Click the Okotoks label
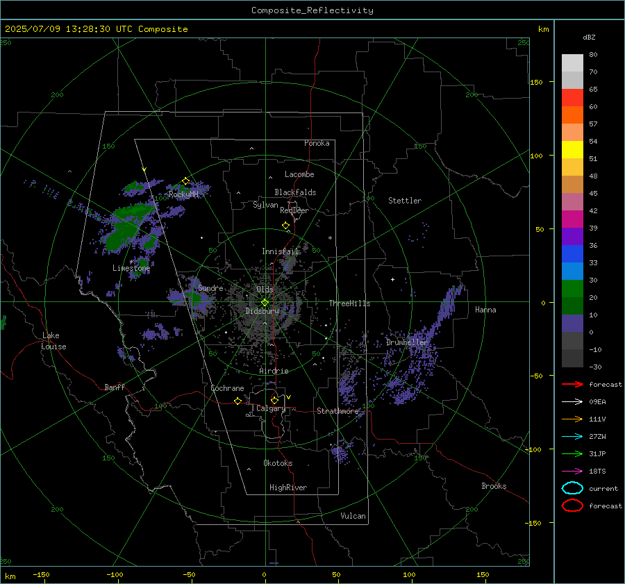Viewport: 625px width, 584px height. click(278, 463)
